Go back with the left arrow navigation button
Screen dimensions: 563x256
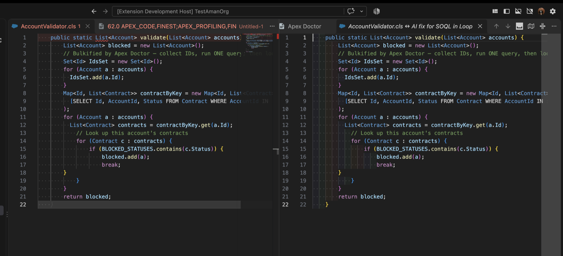[94, 11]
